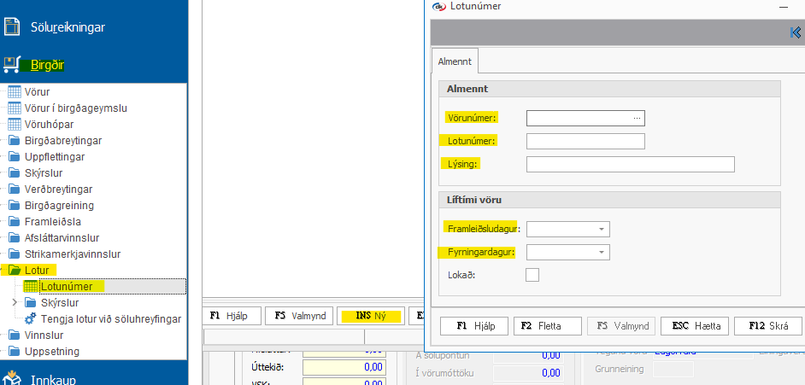The height and width of the screenshot is (385, 805).
Task: Open the Vörur table item
Action: (38, 92)
